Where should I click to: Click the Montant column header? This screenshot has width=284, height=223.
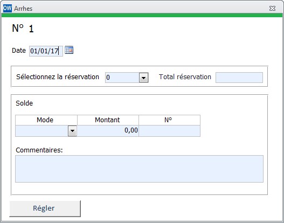tap(108, 120)
